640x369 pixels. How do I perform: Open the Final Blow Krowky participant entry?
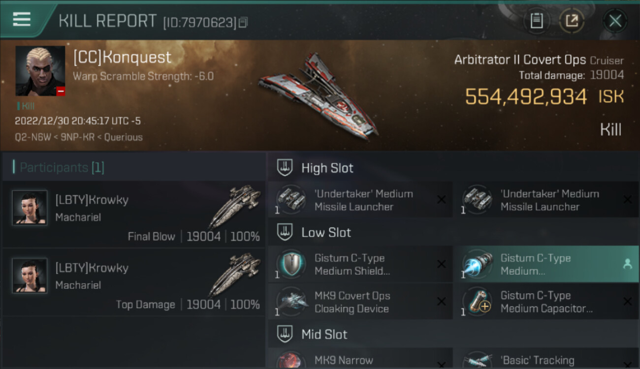[134, 214]
